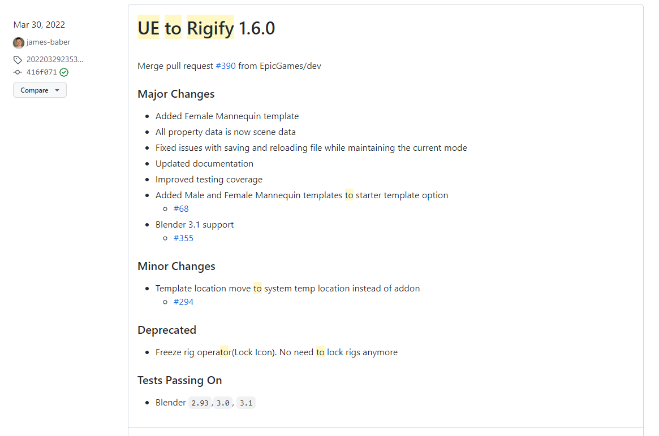Click the Major Changes heading

[x=176, y=94]
